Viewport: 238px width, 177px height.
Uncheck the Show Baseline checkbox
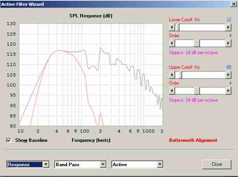tap(9, 140)
